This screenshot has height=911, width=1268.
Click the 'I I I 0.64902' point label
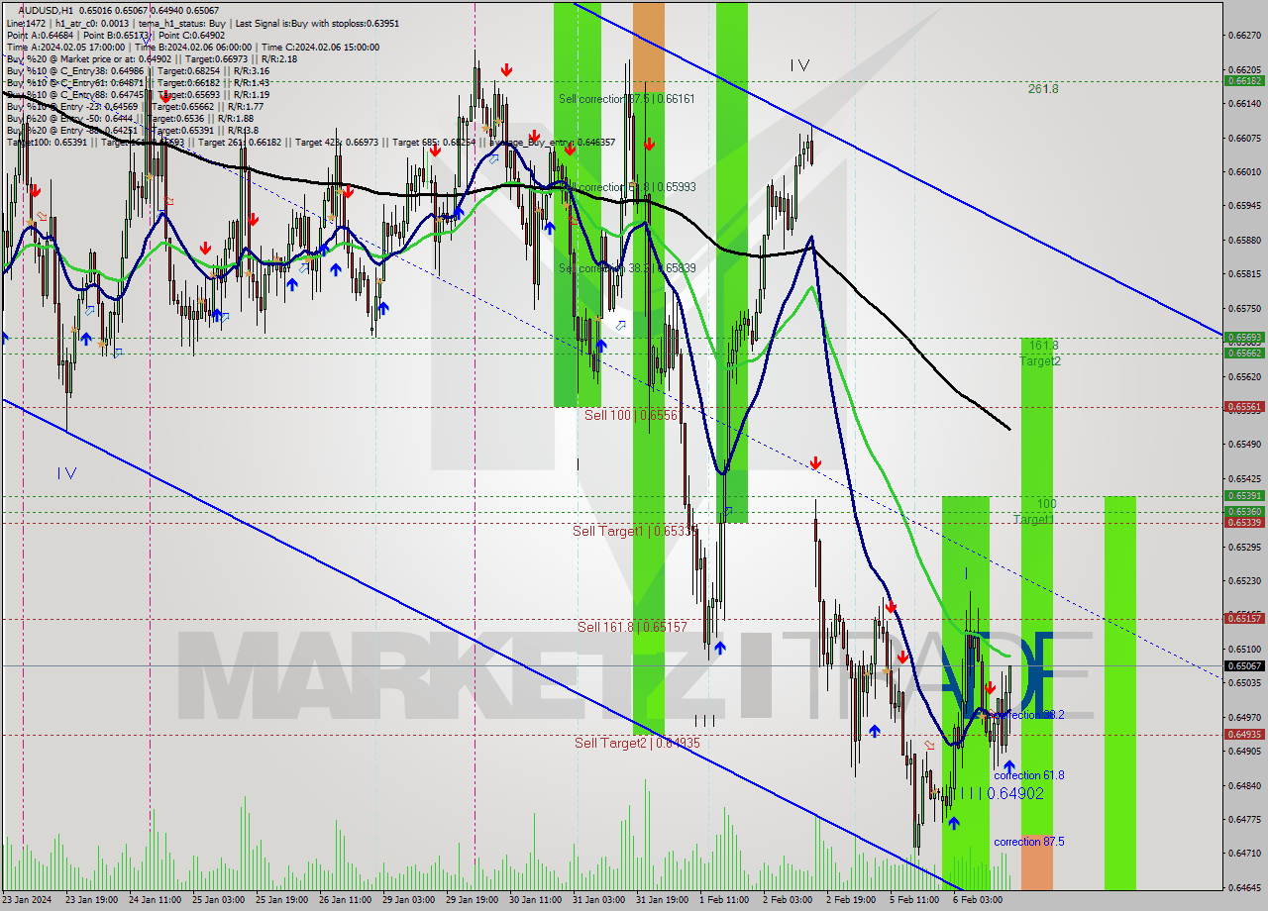(x=1001, y=793)
